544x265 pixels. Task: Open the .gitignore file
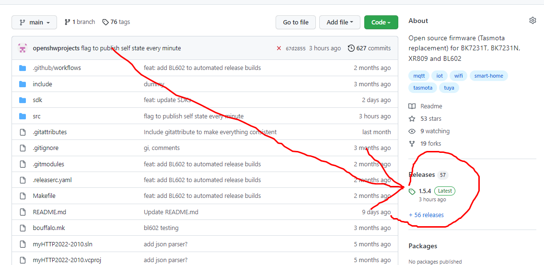pos(46,148)
